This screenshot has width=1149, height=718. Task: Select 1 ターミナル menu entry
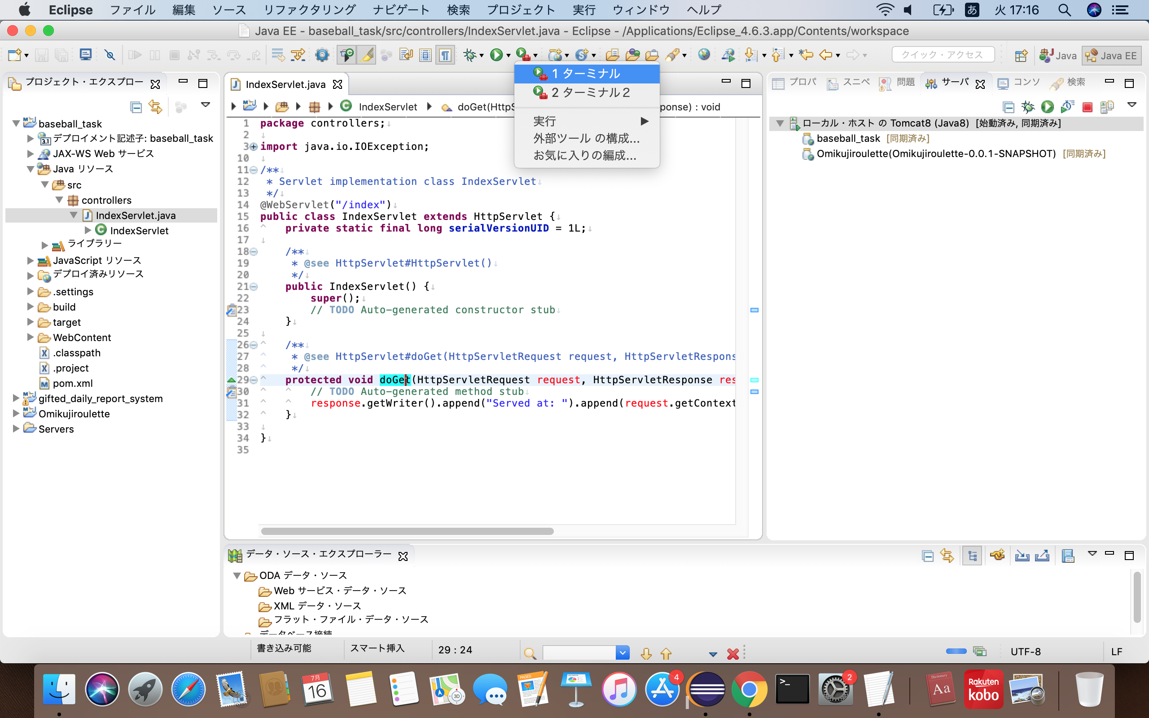pyautogui.click(x=587, y=74)
